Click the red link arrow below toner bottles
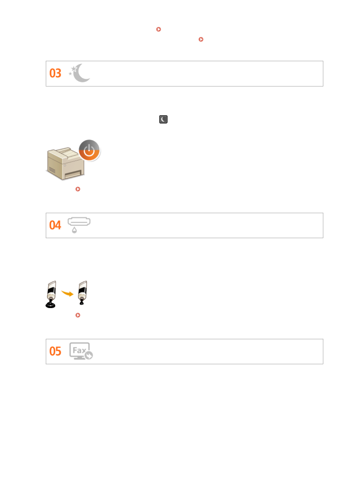350x495 pixels. [x=78, y=315]
